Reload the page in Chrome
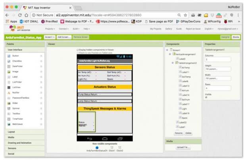Image resolution: width=246 pixels, height=160 pixels. (20, 15)
